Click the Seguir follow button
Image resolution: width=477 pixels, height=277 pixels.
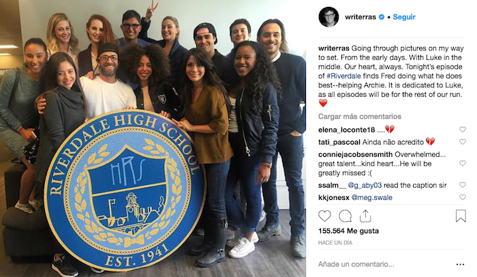coord(404,17)
